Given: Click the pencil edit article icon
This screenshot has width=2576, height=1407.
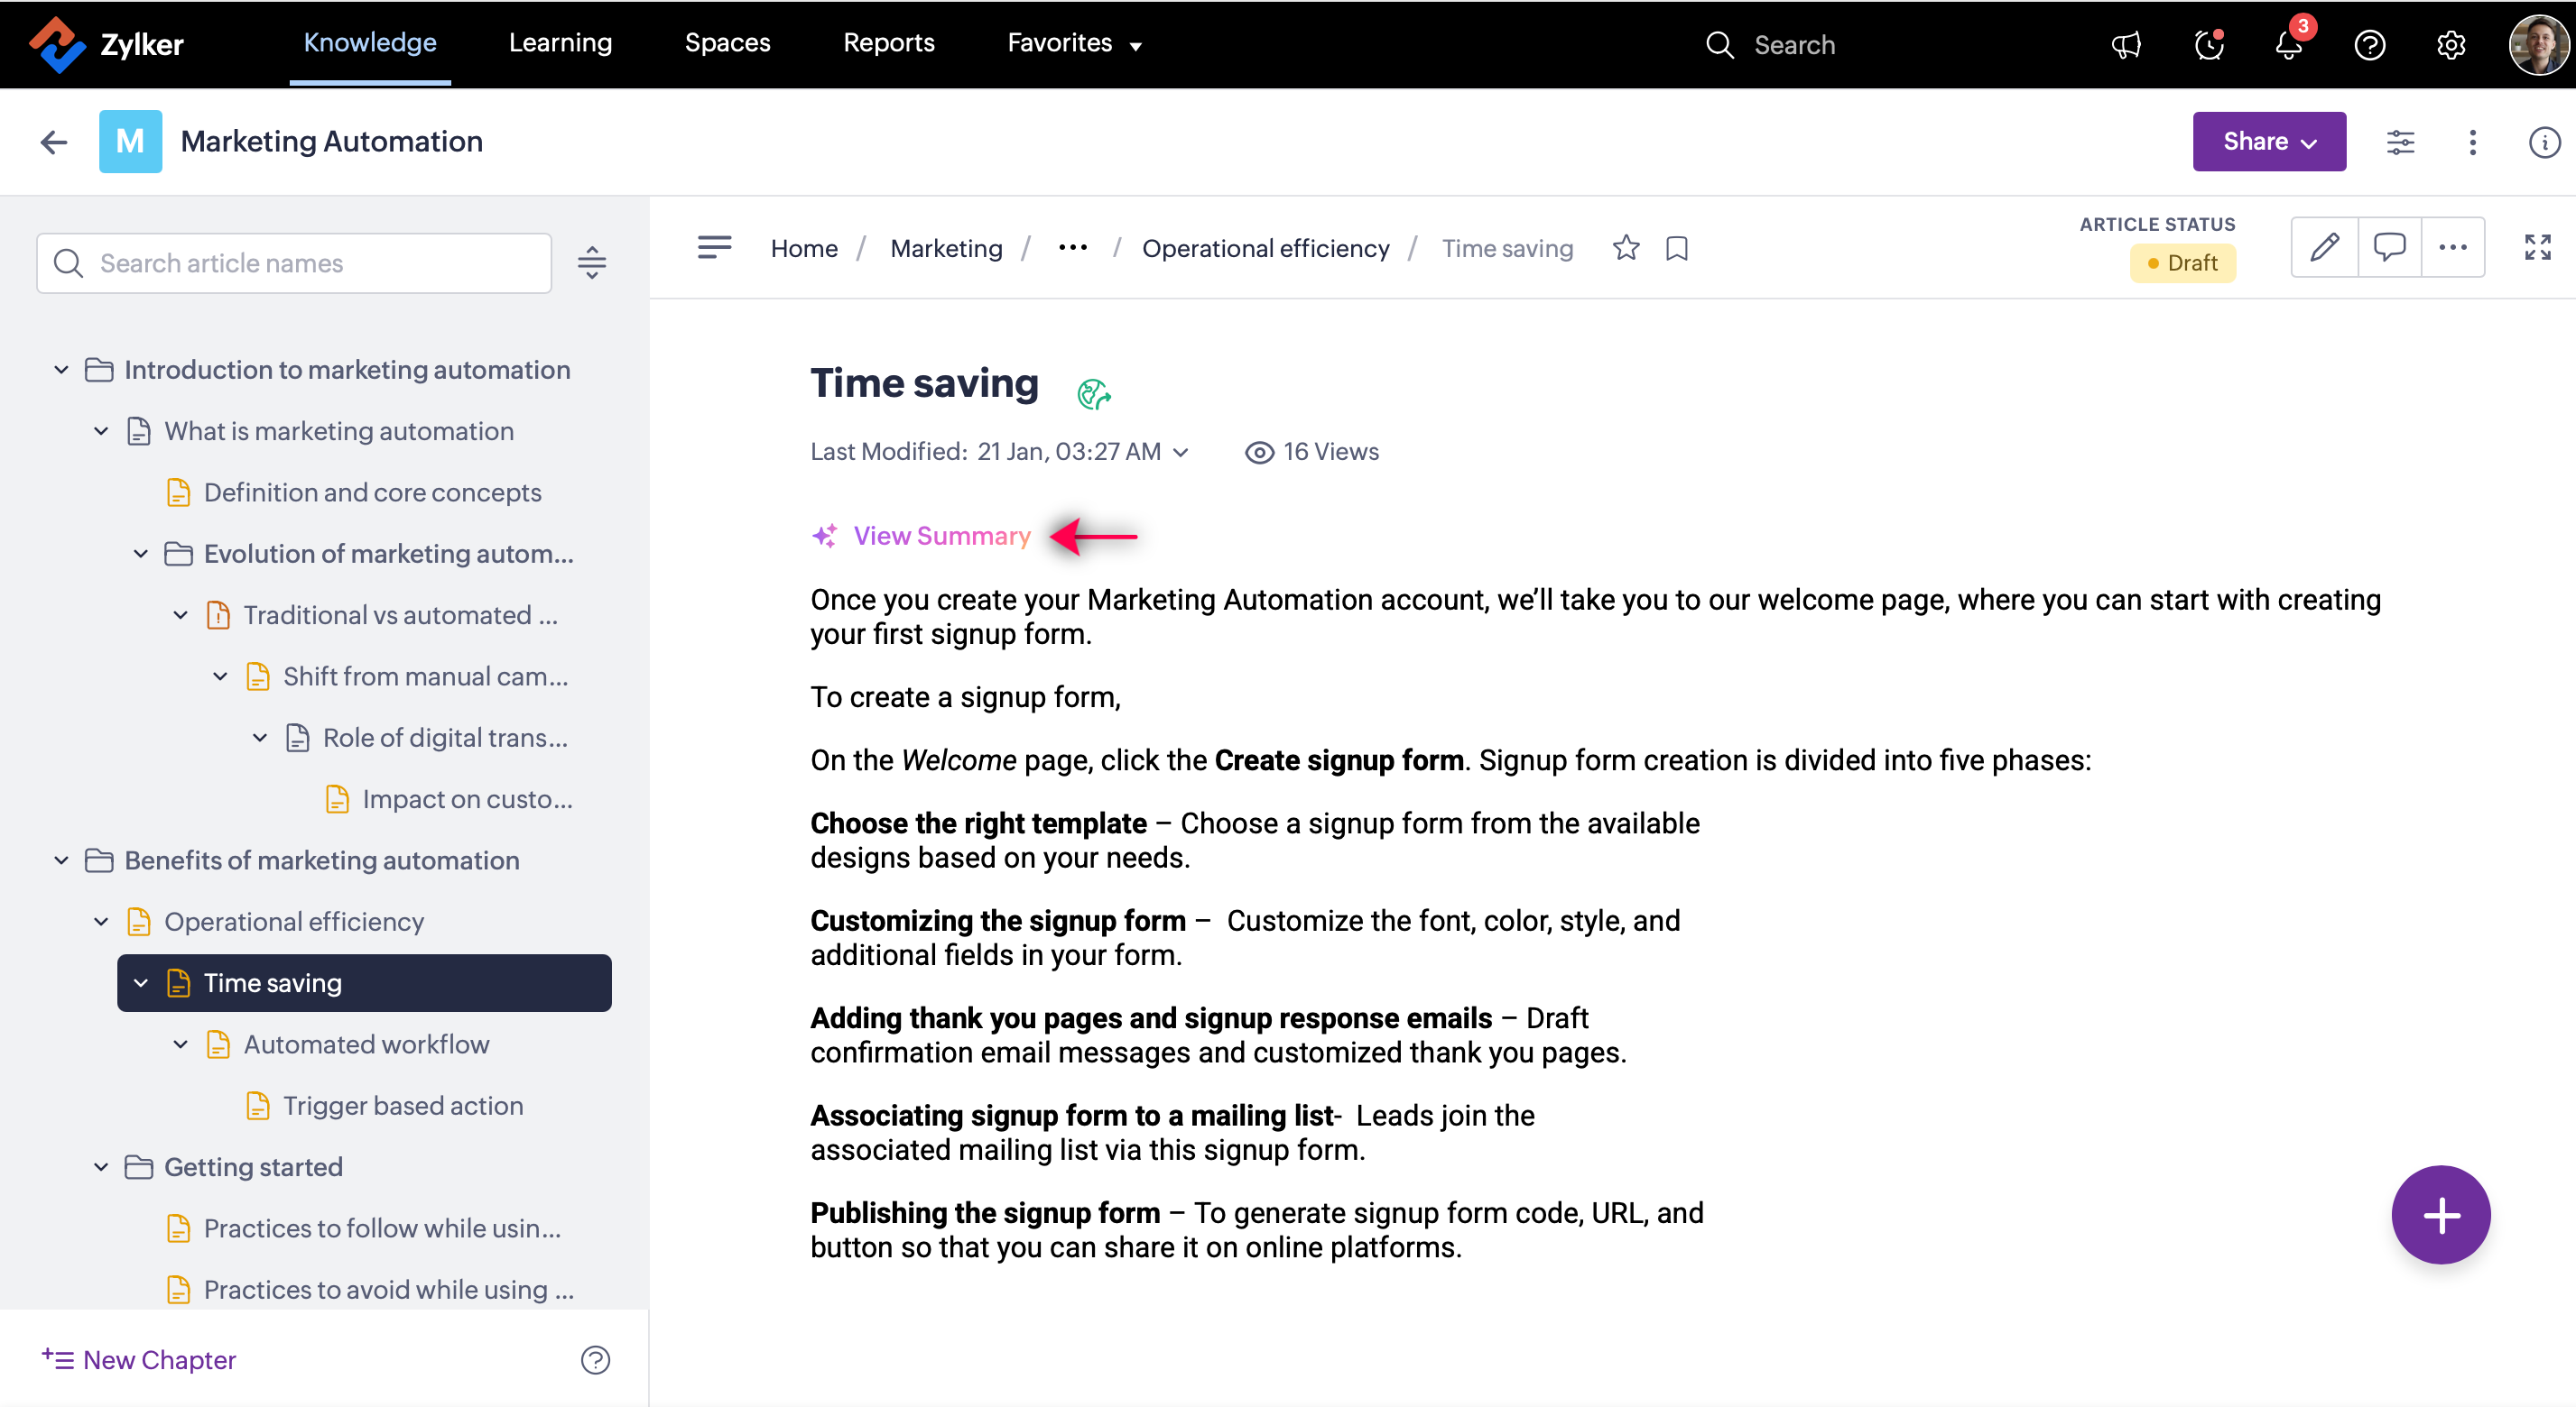Looking at the screenshot, I should [x=2325, y=247].
